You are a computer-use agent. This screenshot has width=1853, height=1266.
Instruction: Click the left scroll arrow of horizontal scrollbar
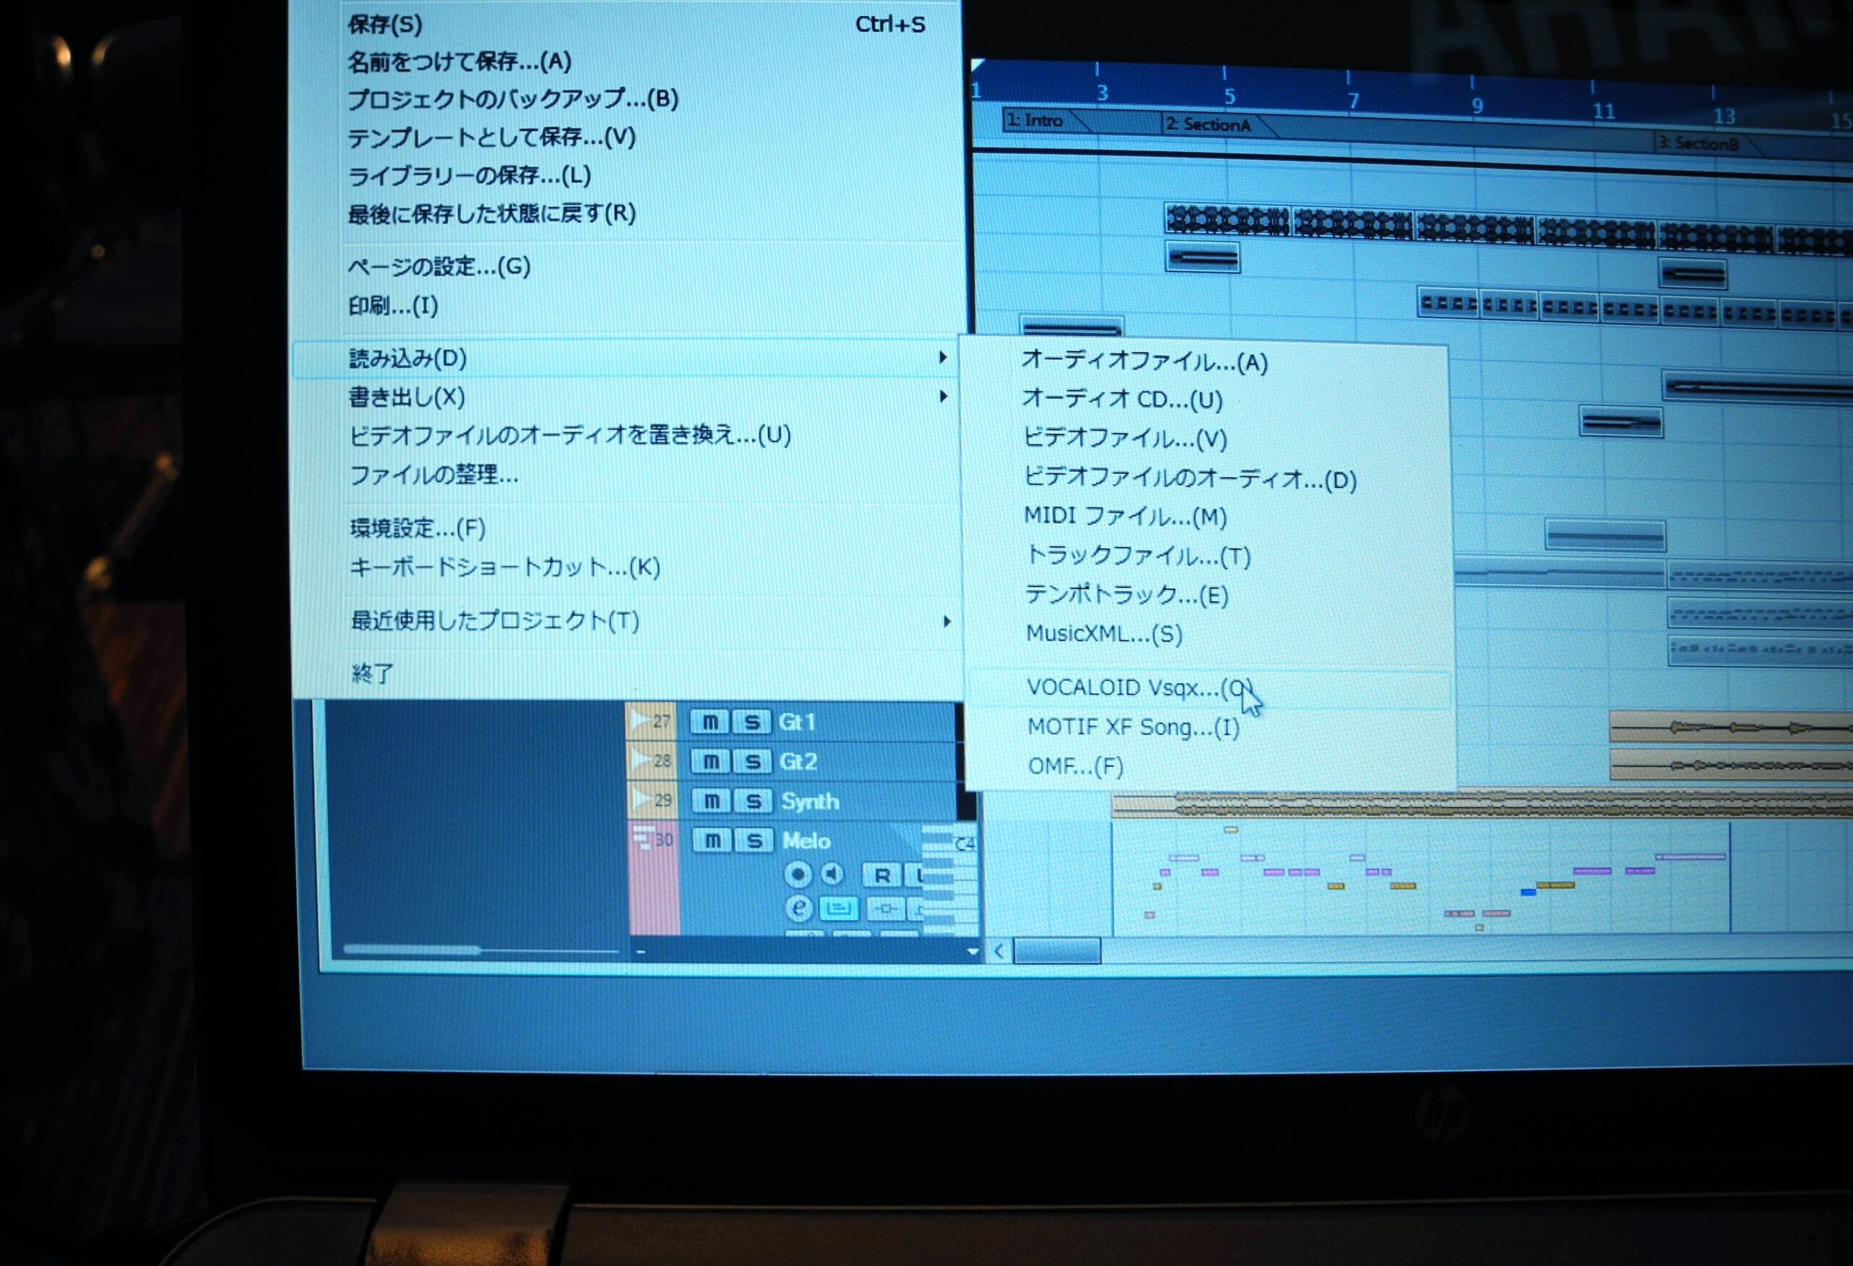(x=999, y=950)
